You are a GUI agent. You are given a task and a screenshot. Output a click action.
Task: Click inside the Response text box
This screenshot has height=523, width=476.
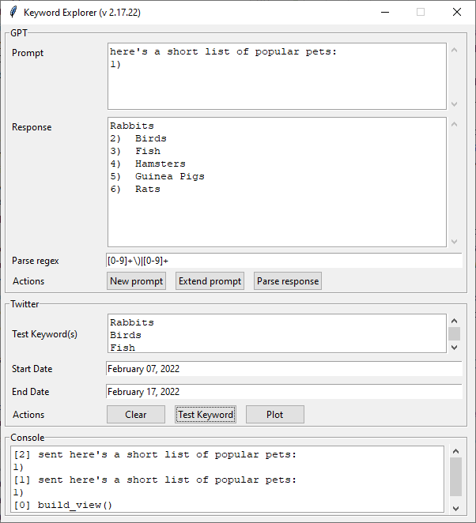(x=277, y=182)
